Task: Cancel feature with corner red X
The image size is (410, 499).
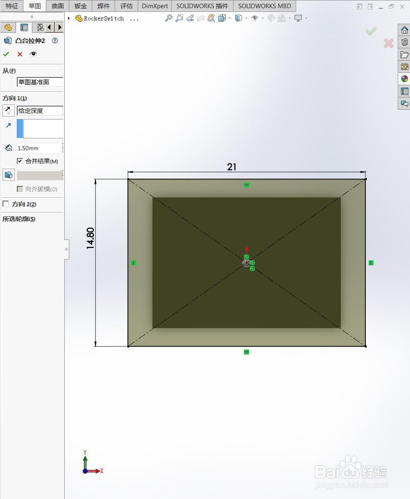Action: [389, 43]
